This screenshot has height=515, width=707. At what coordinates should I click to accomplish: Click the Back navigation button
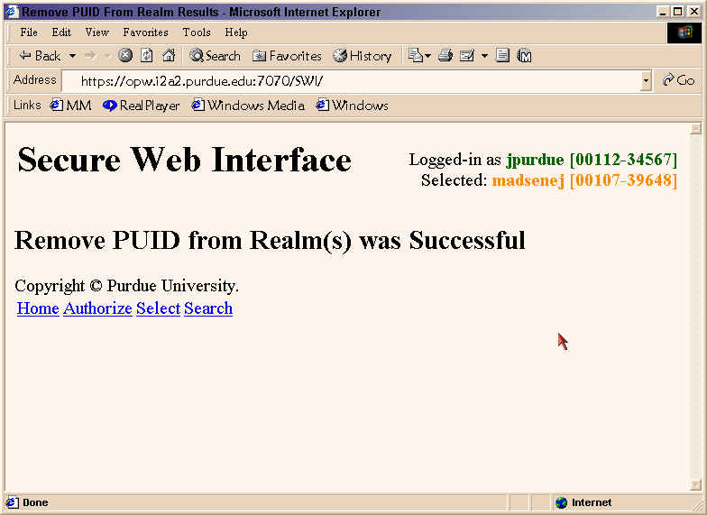(x=40, y=56)
